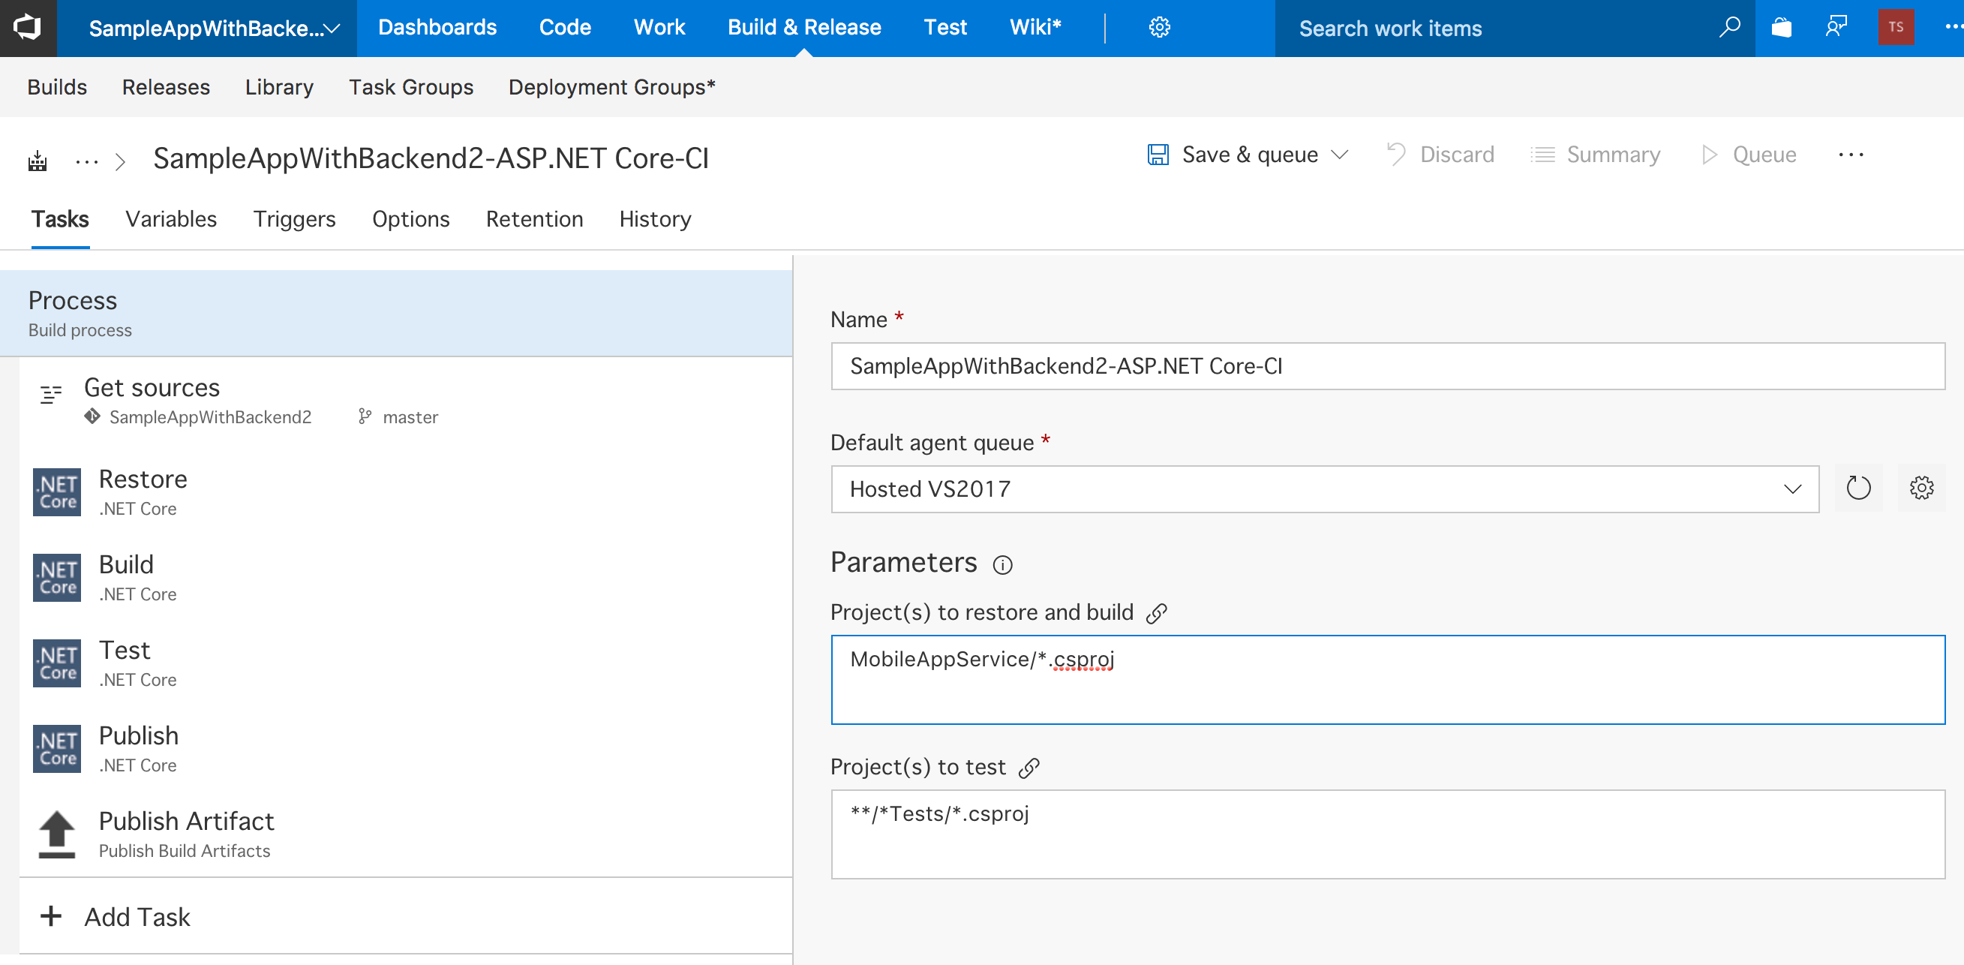This screenshot has height=965, width=1964.
Task: Refresh the agent queue list
Action: coord(1858,489)
